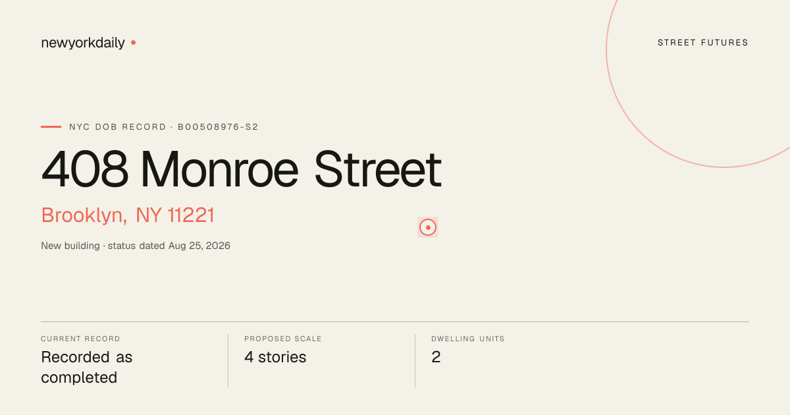Select the Brooklyn, NY 11221 address line
The image size is (790, 415).
point(128,215)
